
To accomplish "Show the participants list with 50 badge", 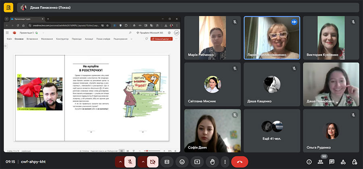I will [x=320, y=162].
